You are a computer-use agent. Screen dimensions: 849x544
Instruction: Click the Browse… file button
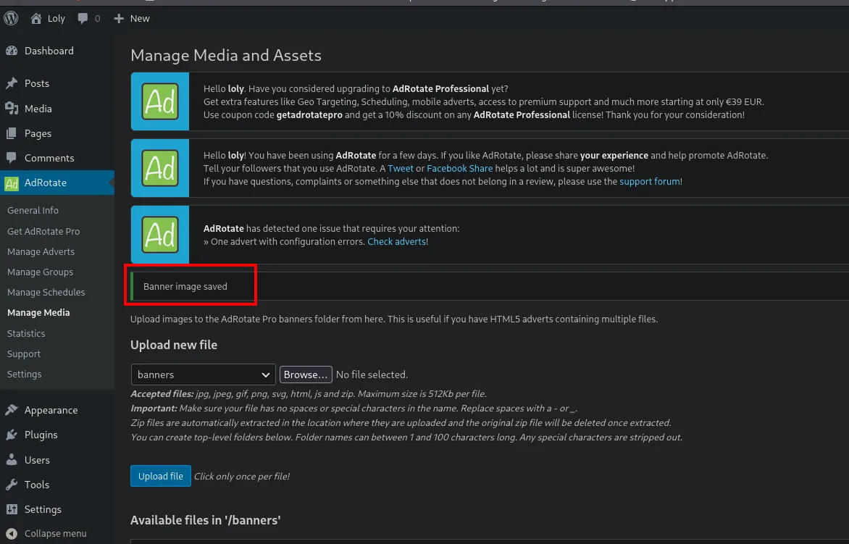tap(306, 374)
